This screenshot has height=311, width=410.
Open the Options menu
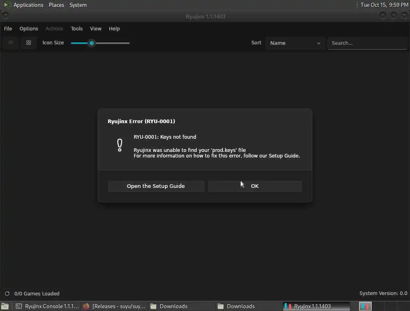click(29, 29)
